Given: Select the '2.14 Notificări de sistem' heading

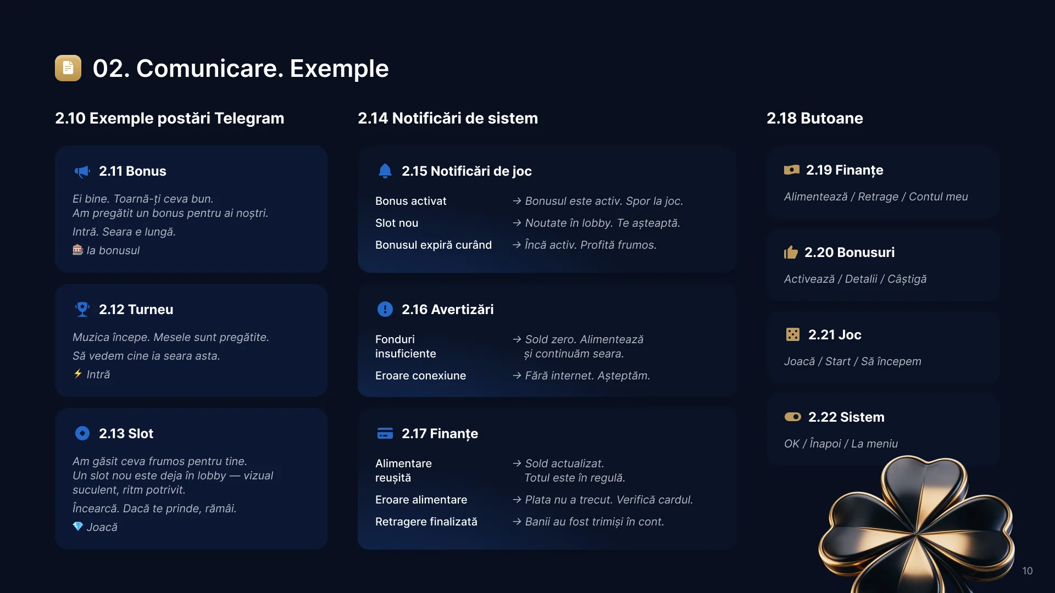Looking at the screenshot, I should click(x=448, y=118).
